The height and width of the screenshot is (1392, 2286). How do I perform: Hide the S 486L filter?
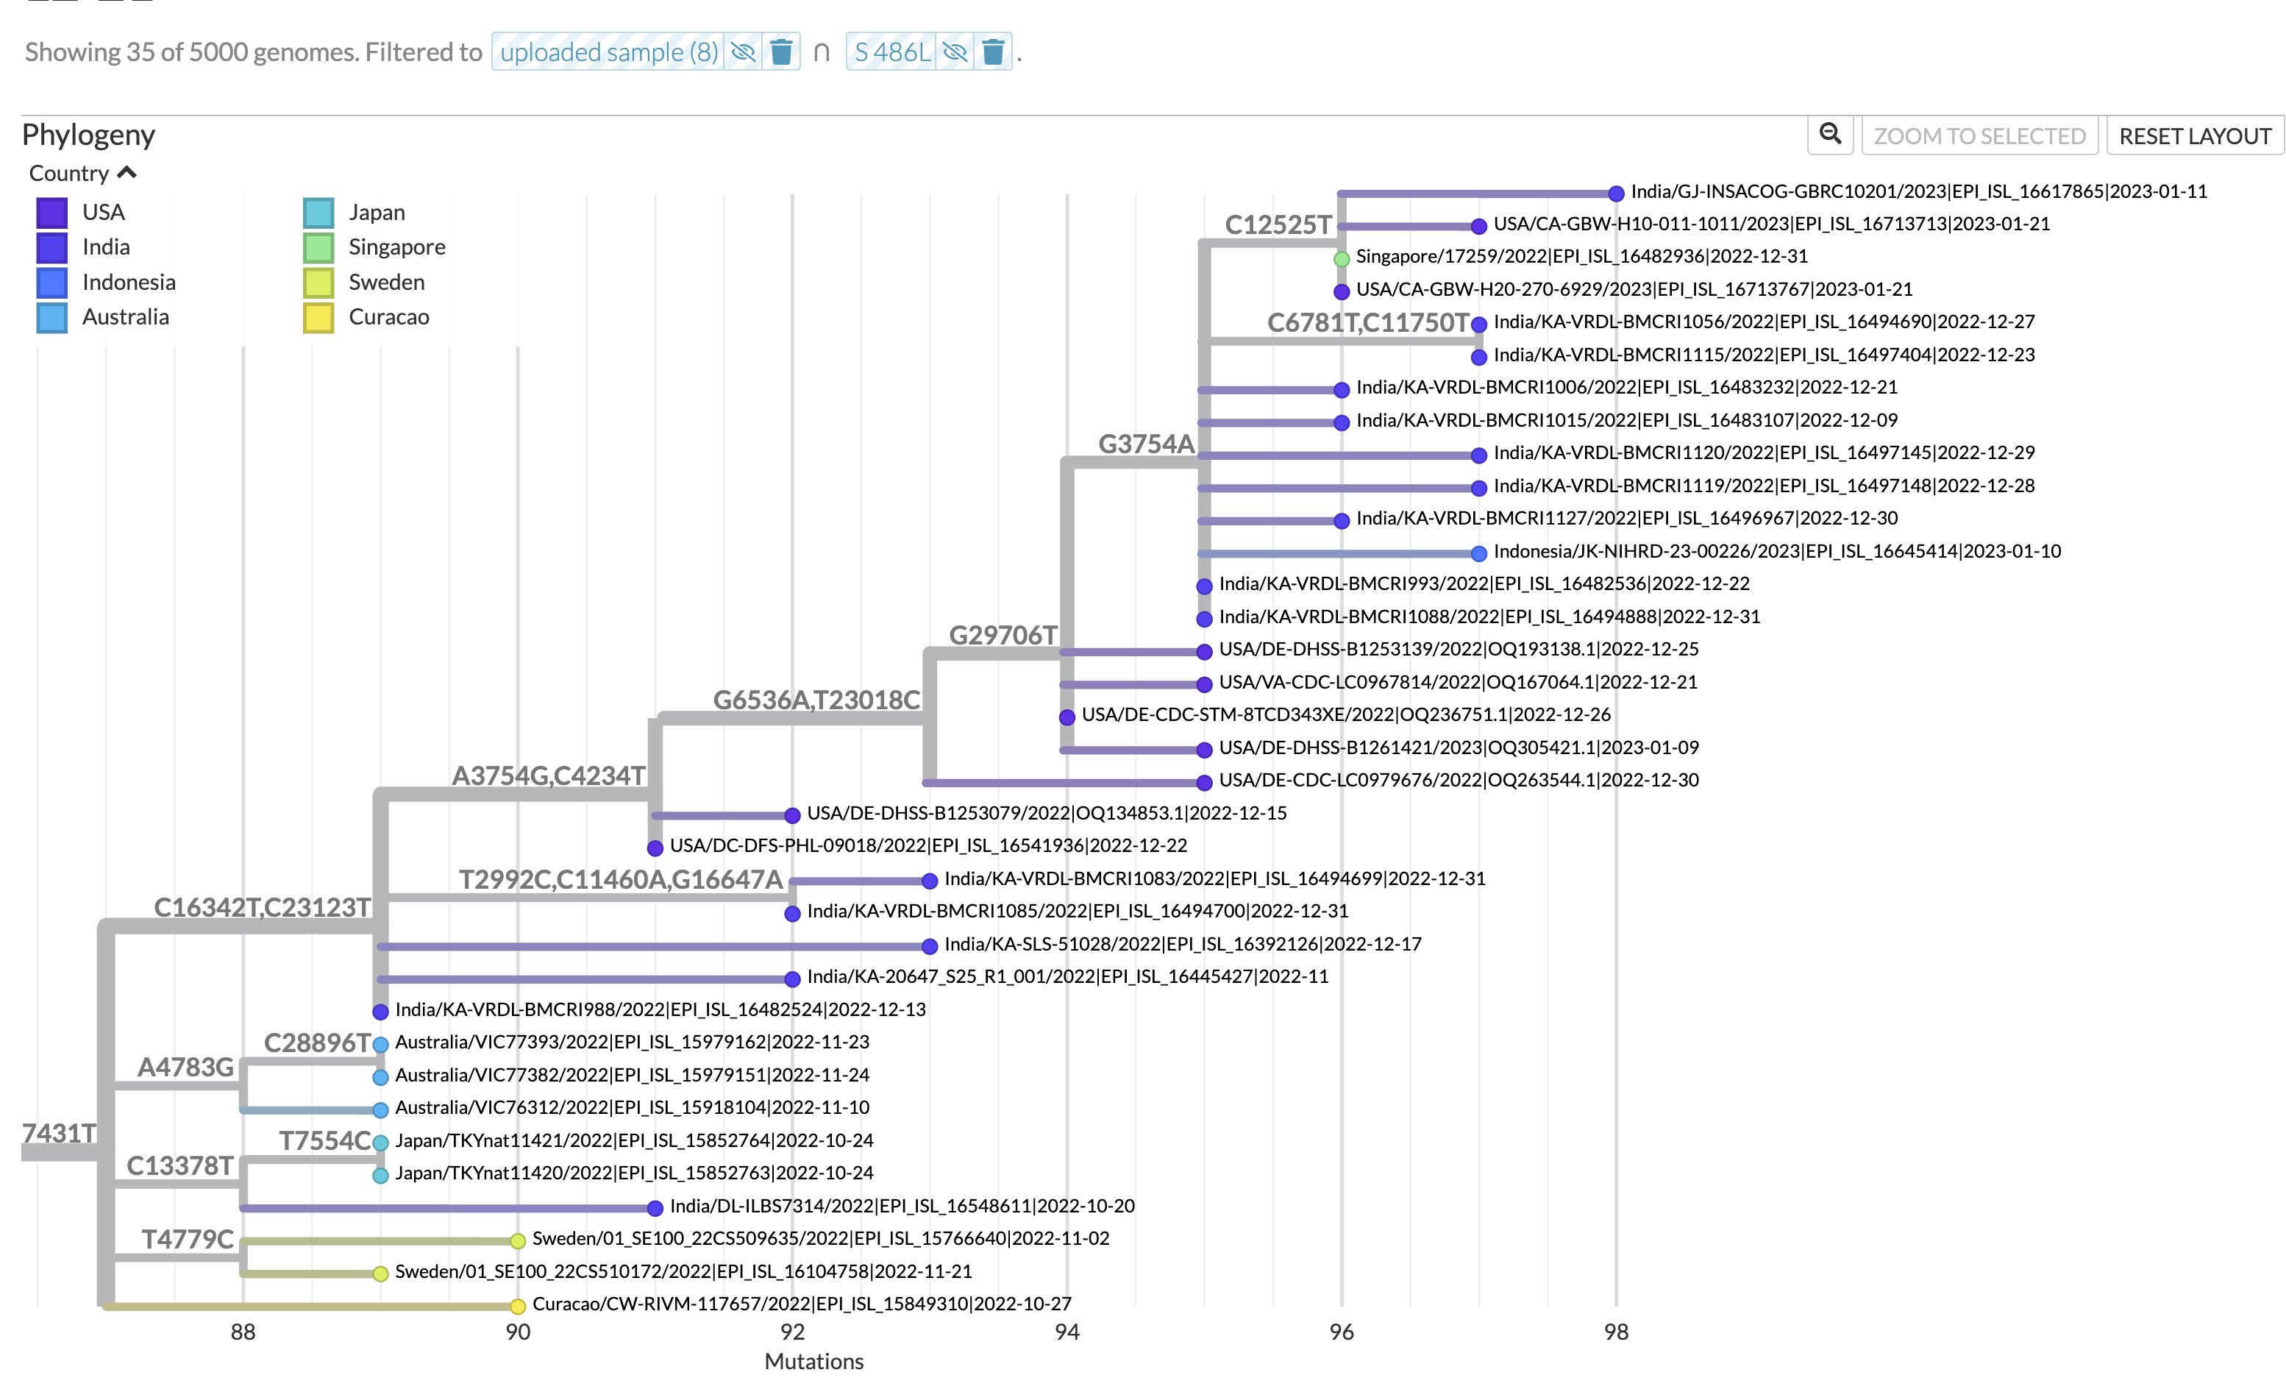tap(956, 53)
